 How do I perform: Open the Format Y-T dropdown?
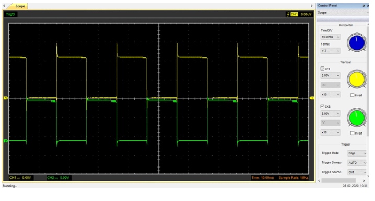(x=330, y=51)
